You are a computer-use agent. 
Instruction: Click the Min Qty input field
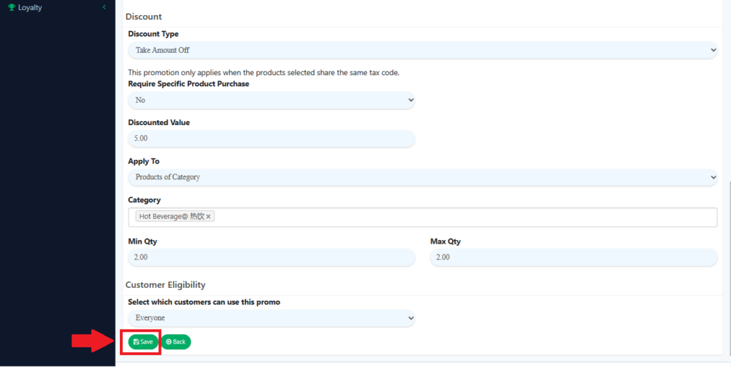pos(271,257)
